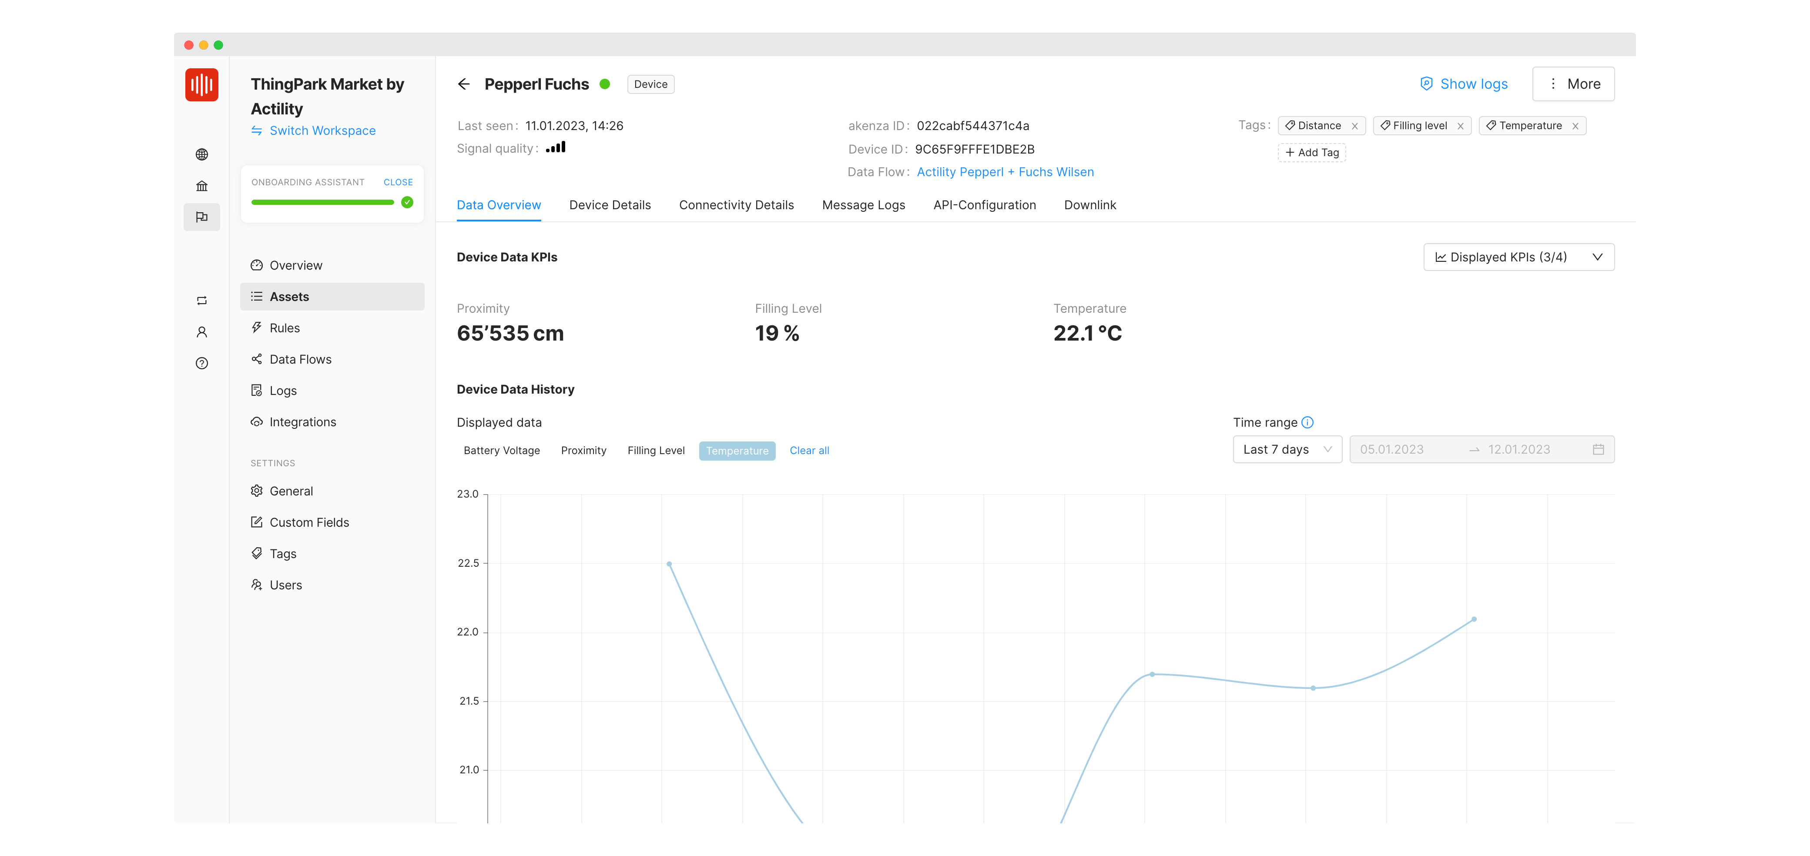Click the Overview gauge icon
This screenshot has height=856, width=1810.
pyautogui.click(x=256, y=265)
